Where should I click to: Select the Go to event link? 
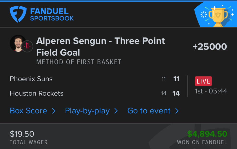149,111
